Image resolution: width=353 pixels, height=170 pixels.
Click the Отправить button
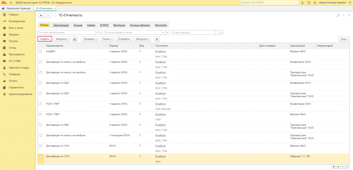pyautogui.click(x=124, y=39)
